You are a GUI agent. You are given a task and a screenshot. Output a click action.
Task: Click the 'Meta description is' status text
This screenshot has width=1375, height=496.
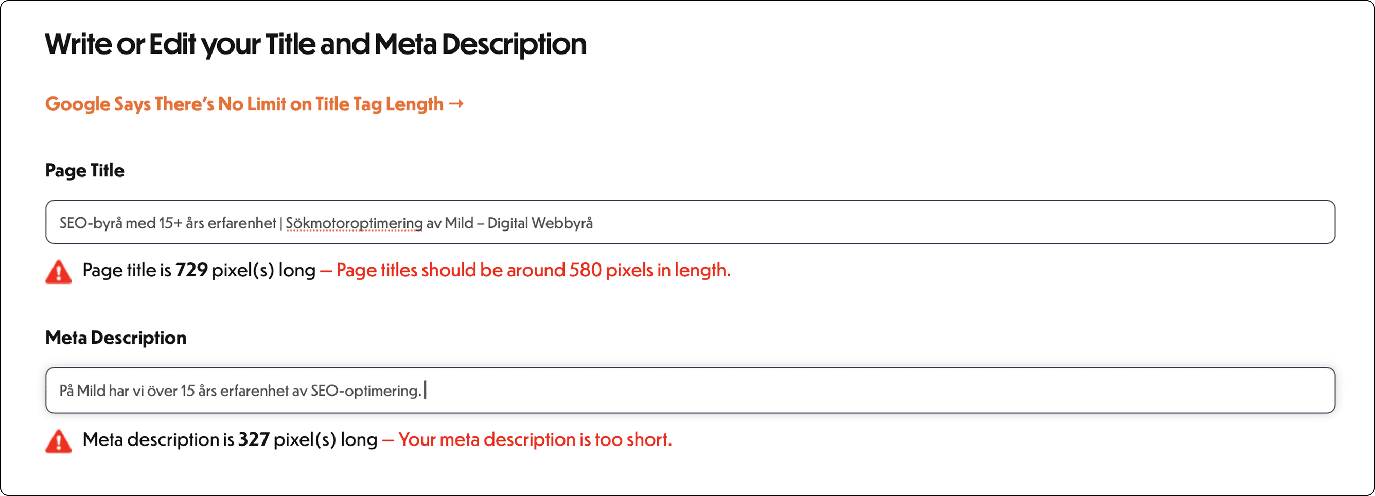[x=158, y=439]
